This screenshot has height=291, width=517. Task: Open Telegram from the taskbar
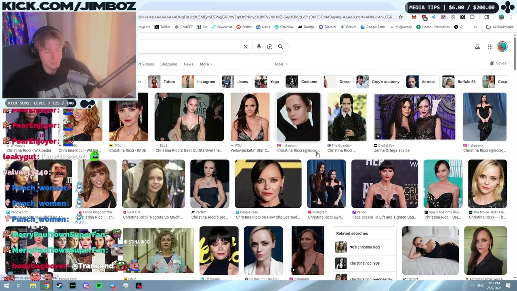(112, 286)
